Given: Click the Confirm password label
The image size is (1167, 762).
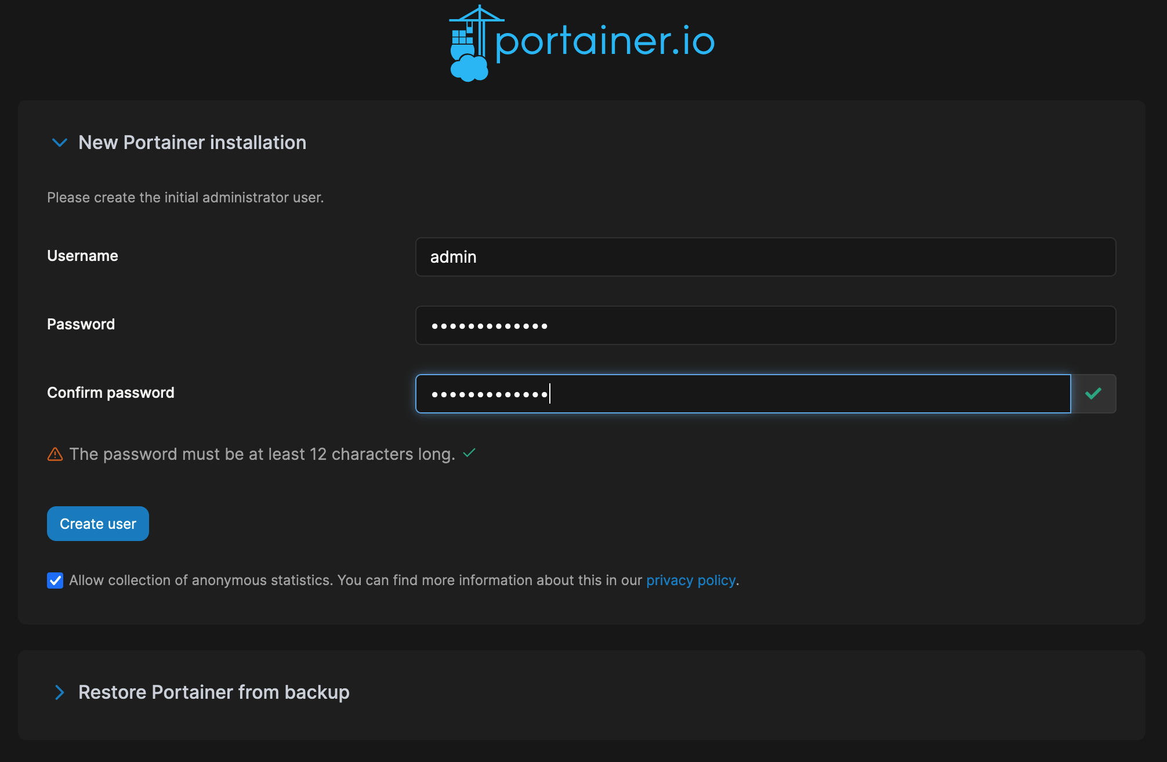Looking at the screenshot, I should [x=111, y=393].
